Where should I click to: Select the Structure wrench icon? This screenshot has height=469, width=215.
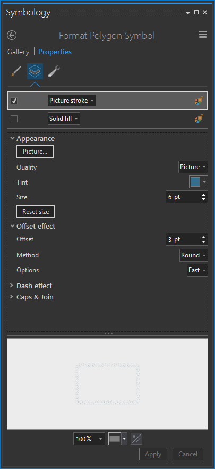click(54, 71)
